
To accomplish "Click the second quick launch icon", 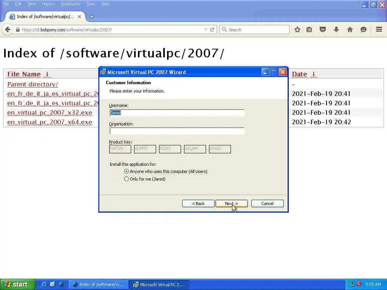I will click(53, 284).
